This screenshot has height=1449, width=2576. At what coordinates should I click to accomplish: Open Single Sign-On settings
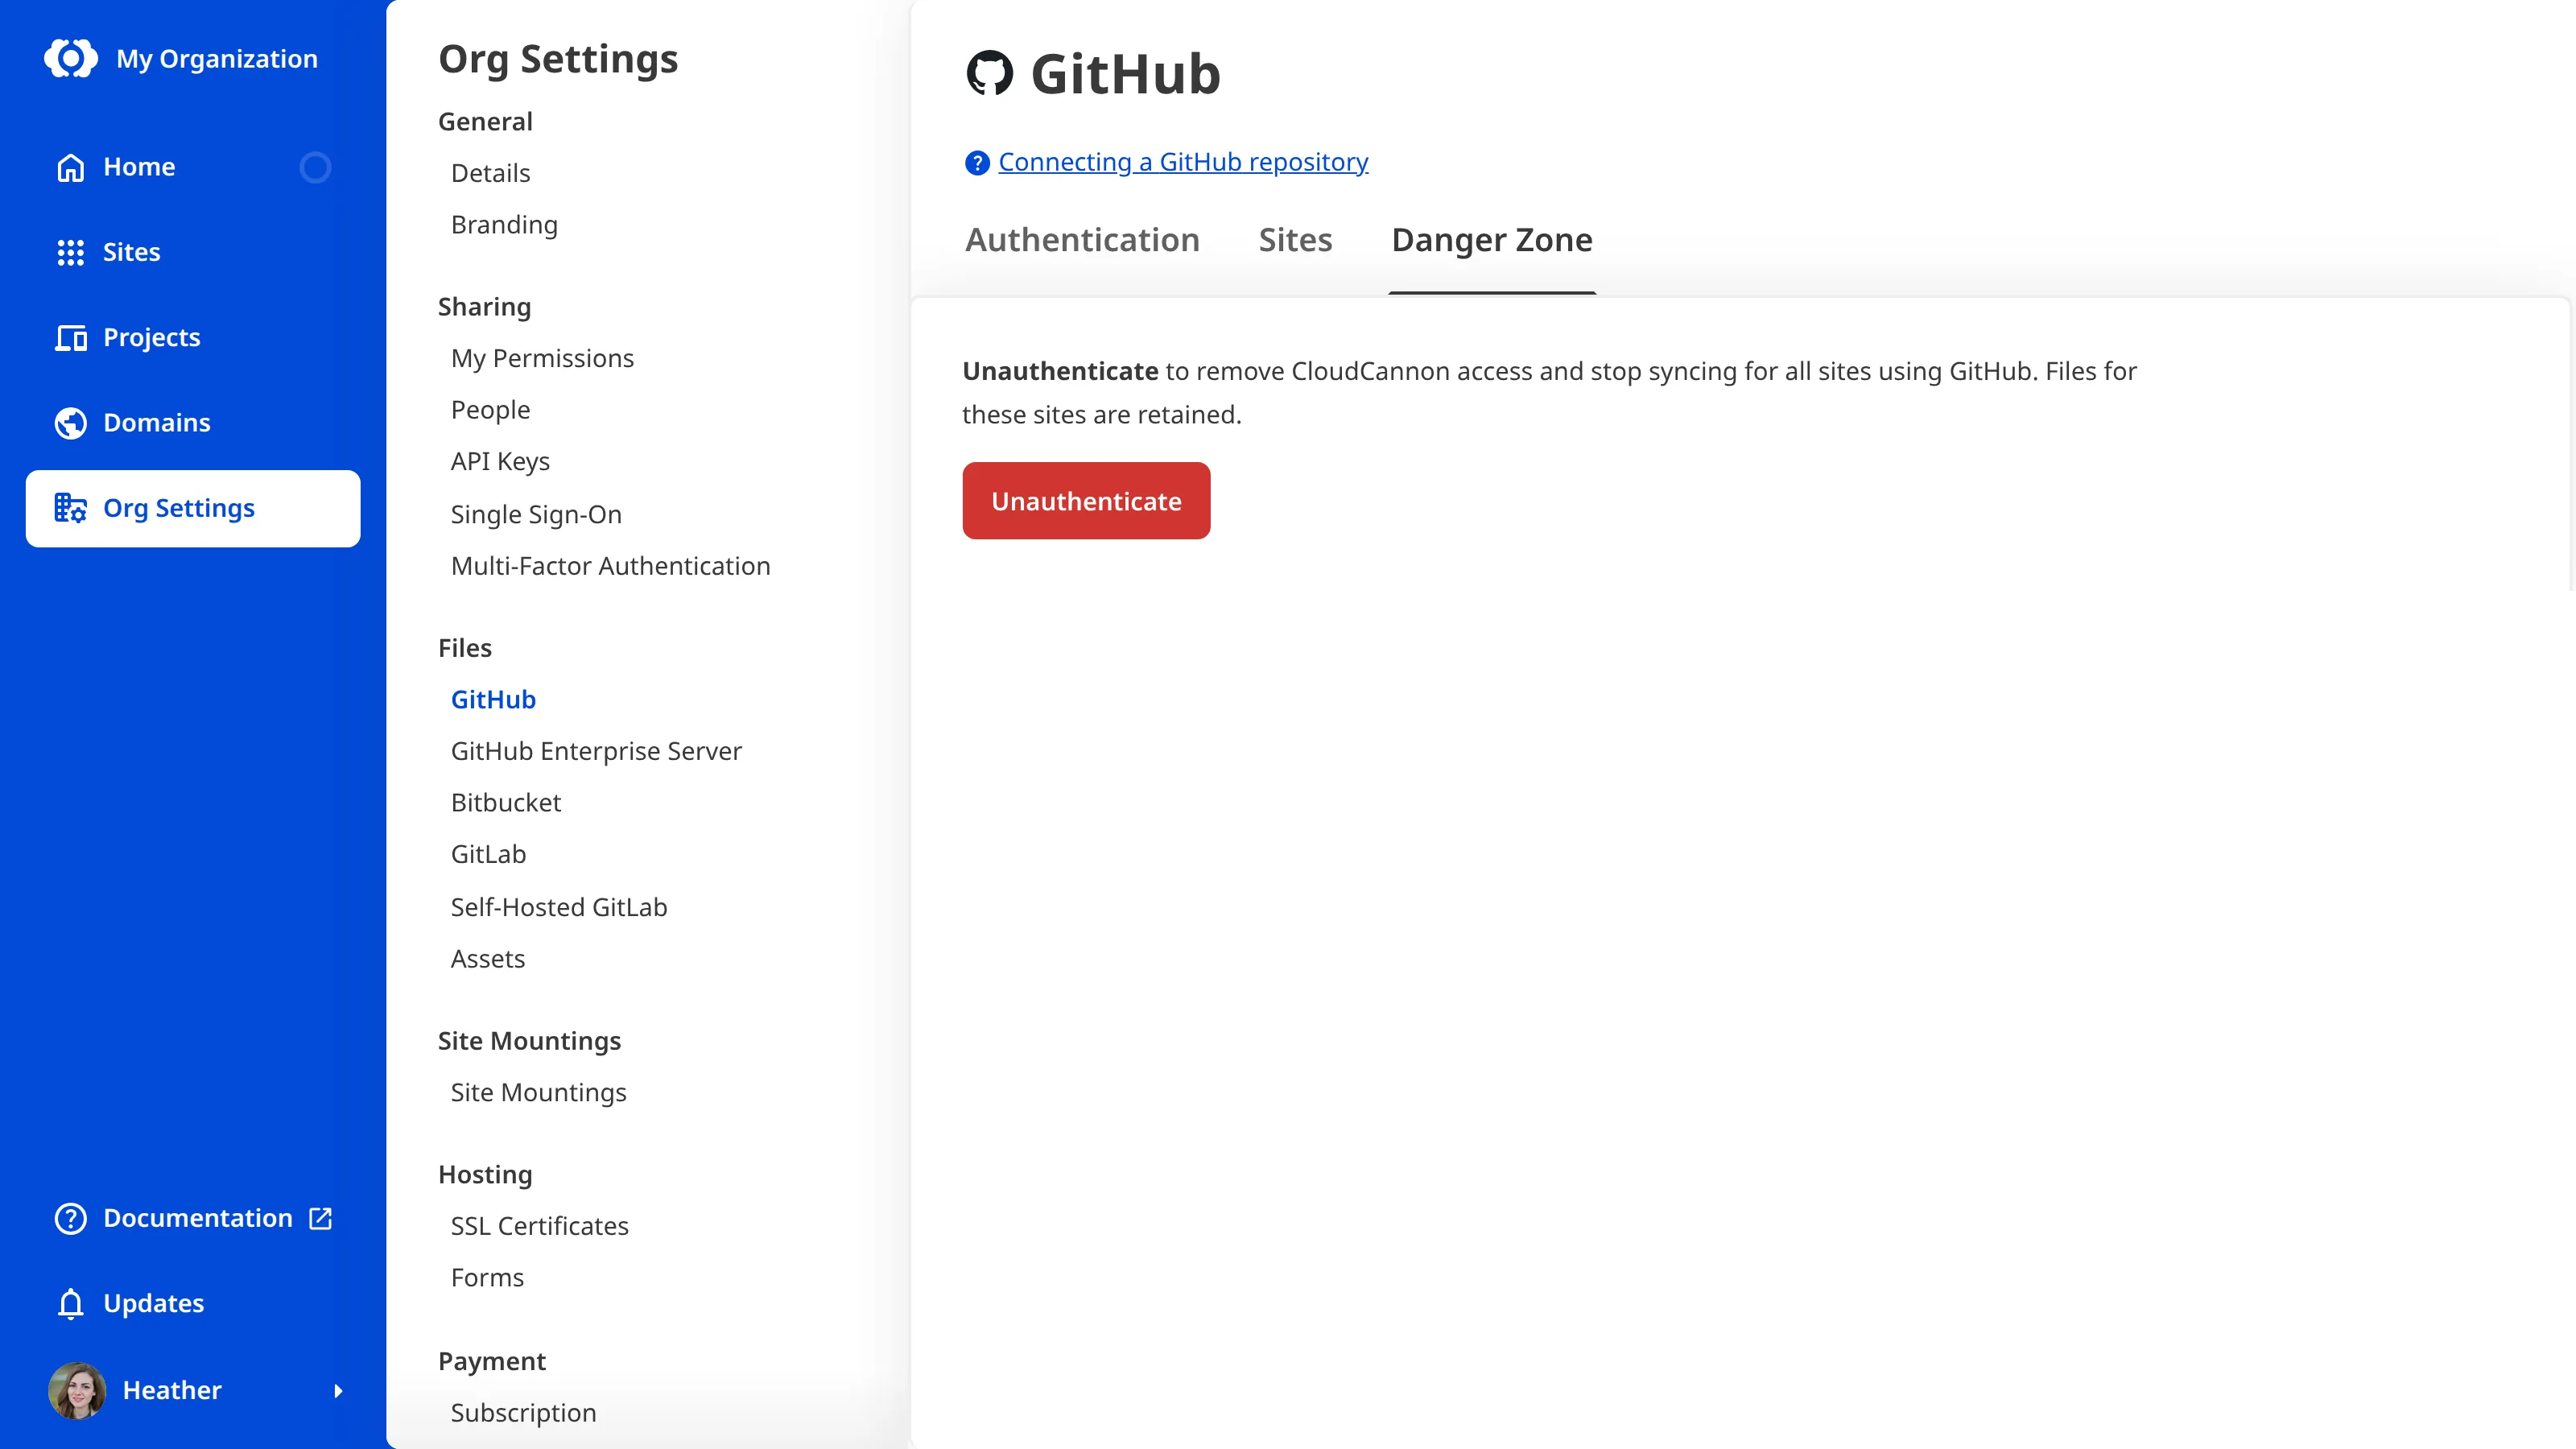(536, 514)
